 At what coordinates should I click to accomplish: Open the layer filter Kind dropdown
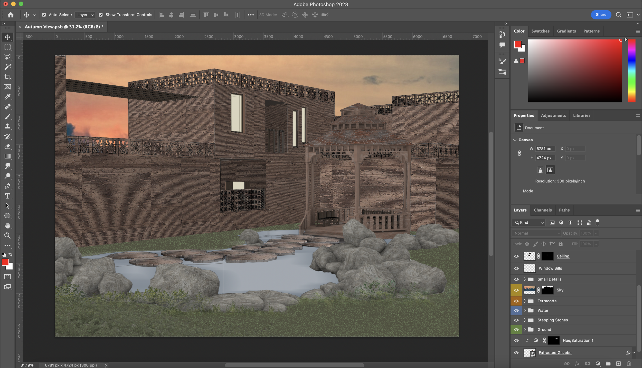click(x=528, y=223)
